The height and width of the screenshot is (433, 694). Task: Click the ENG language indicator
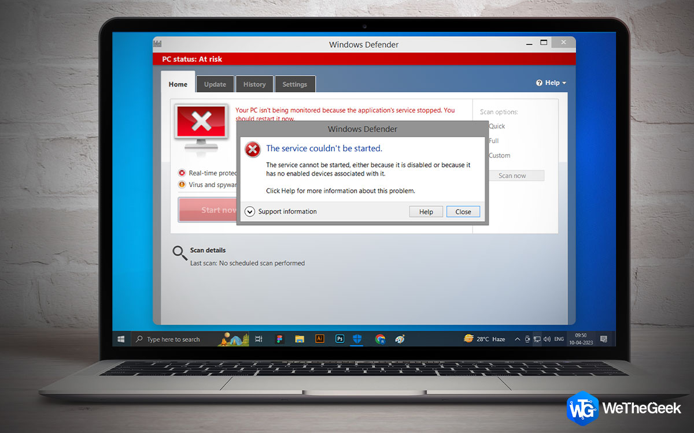pyautogui.click(x=559, y=339)
